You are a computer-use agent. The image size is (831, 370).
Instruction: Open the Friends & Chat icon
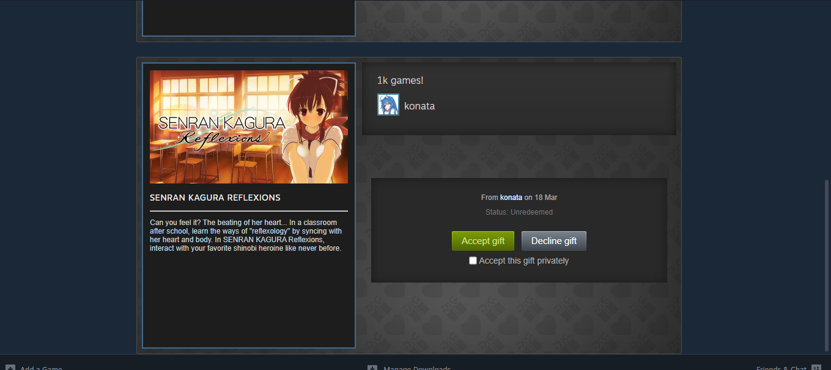(816, 368)
